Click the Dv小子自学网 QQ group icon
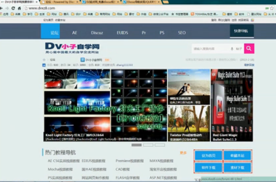This screenshot has height=182, width=276. [x=82, y=60]
